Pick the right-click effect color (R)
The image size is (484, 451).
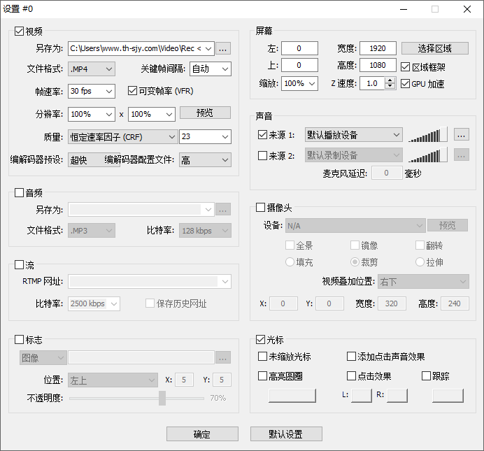coord(397,396)
